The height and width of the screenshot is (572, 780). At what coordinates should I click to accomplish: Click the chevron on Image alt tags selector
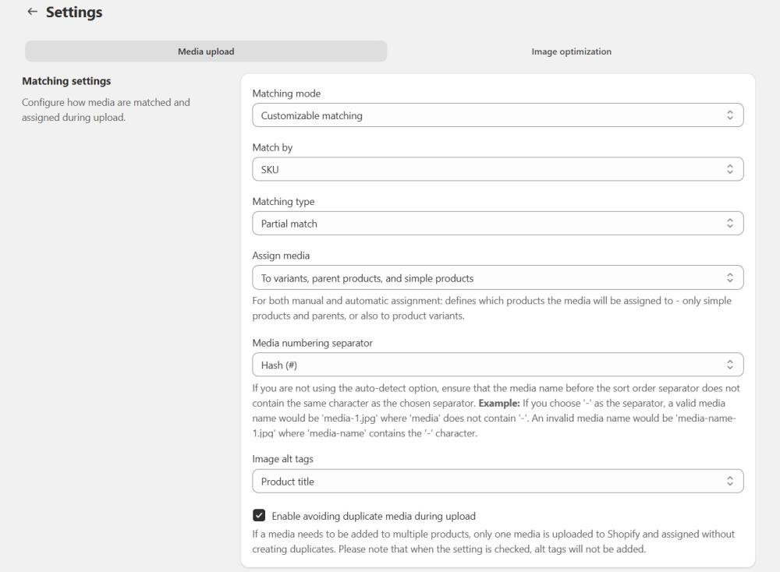pyautogui.click(x=732, y=481)
